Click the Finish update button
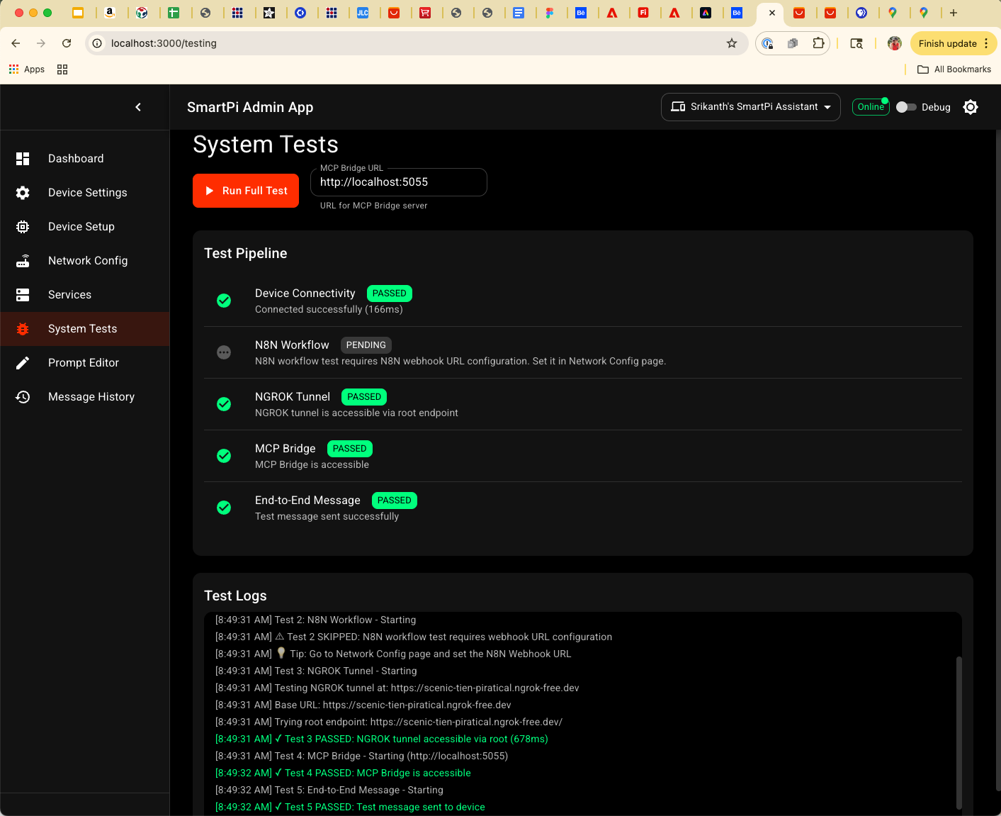 click(x=946, y=43)
